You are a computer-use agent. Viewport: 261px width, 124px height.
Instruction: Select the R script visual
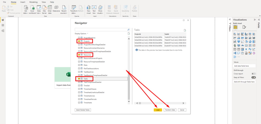pos(246,49)
